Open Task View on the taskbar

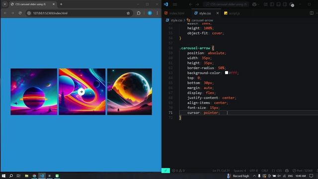tap(18, 176)
